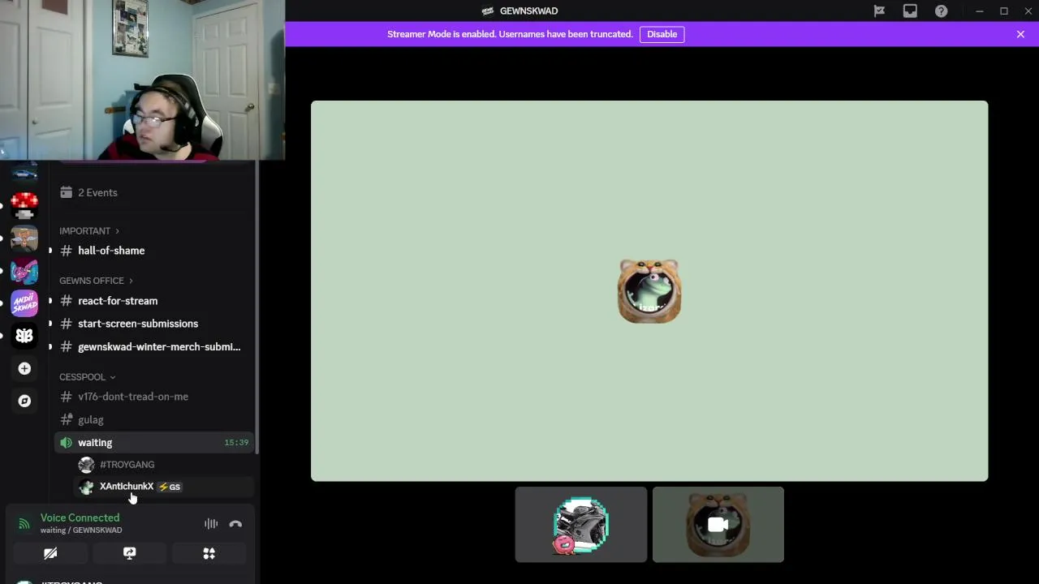
Task: Turn on camera in voice panel
Action: pos(50,553)
